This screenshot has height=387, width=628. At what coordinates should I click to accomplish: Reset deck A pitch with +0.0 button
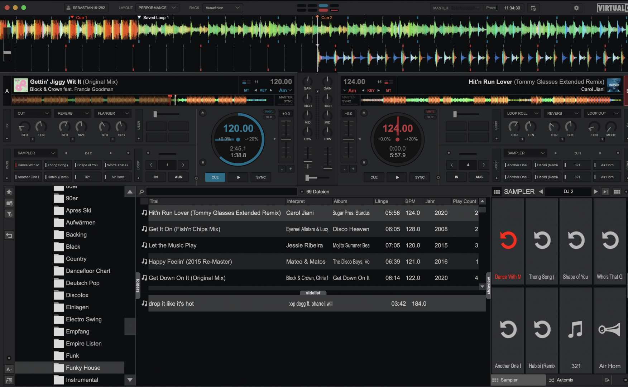pyautogui.click(x=286, y=114)
